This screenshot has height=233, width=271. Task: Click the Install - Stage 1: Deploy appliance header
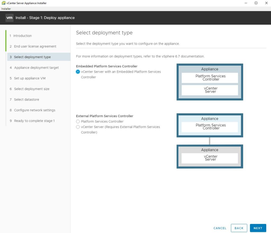[x=45, y=18]
